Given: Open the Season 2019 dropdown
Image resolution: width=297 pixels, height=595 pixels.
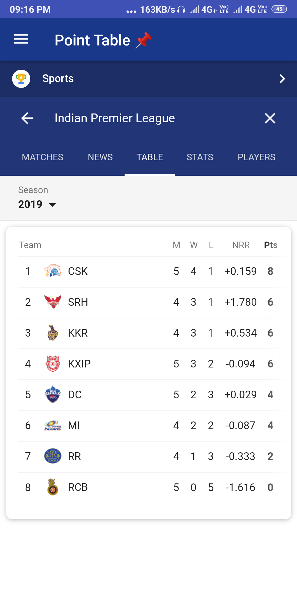Looking at the screenshot, I should pyautogui.click(x=37, y=204).
